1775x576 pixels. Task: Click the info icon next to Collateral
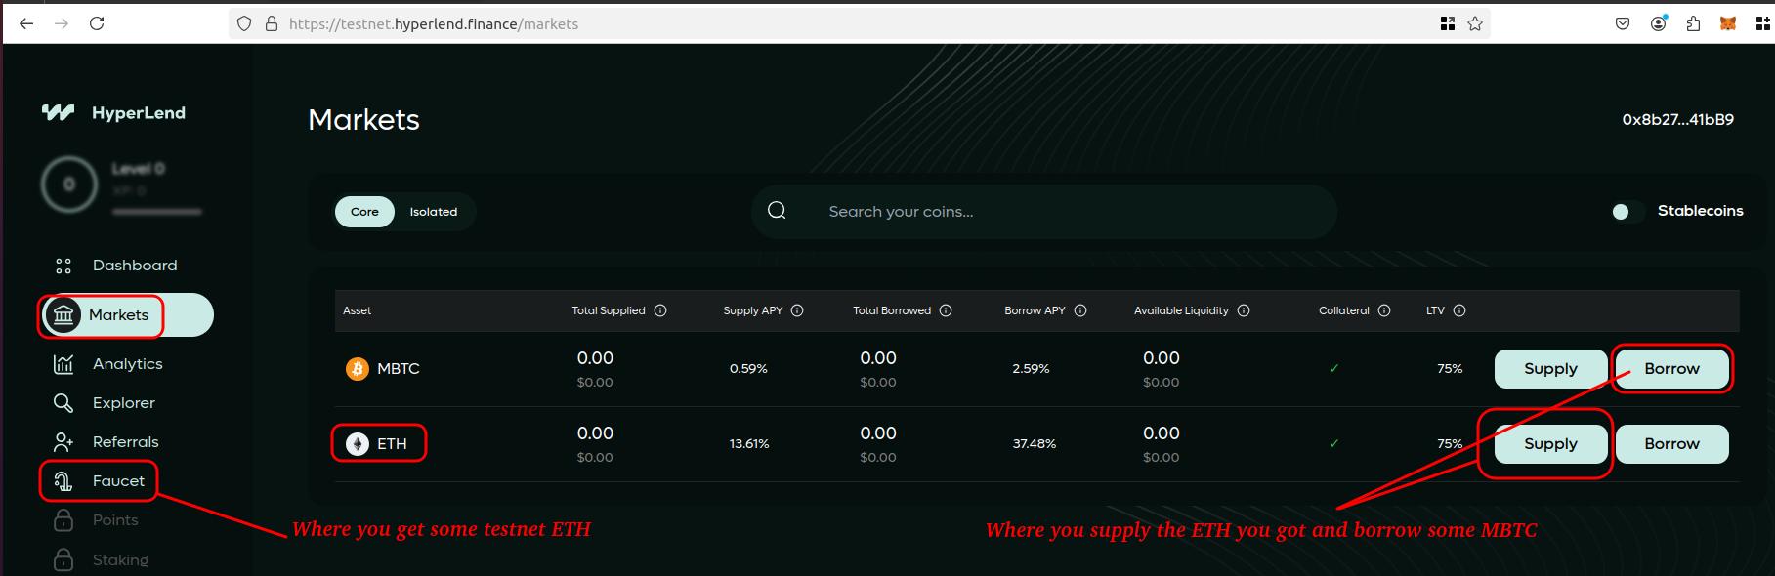click(1384, 310)
